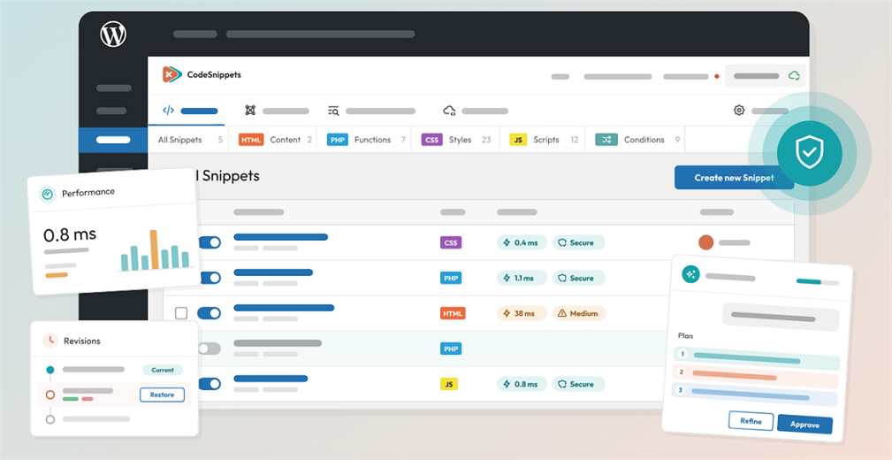Open the cloud settings tab icon

tap(449, 111)
